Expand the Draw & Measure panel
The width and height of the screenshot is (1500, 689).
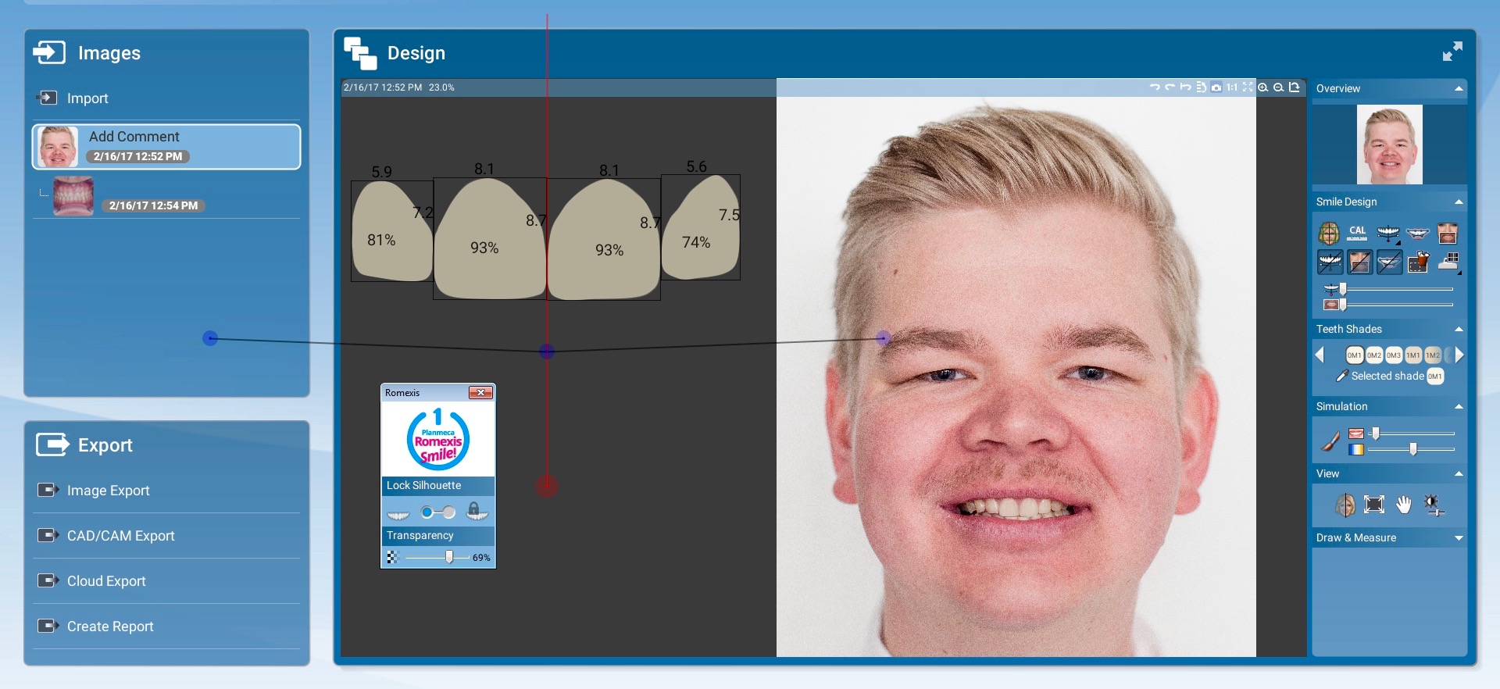coord(1459,537)
